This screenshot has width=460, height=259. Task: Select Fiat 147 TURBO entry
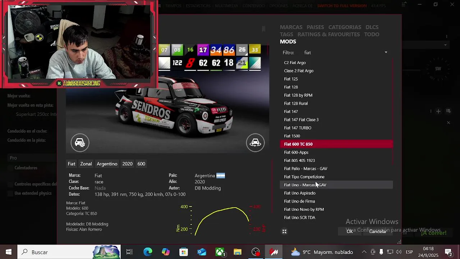coord(336,128)
